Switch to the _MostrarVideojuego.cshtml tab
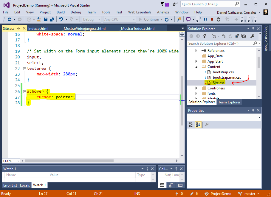Viewport: 271px width, 197px height. pos(84,29)
